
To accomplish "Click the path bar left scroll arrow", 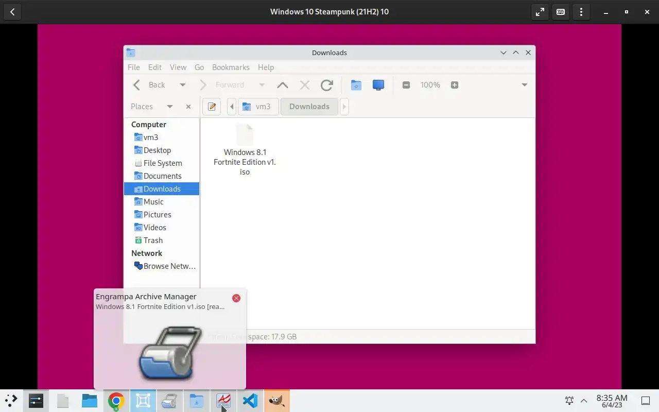I will pos(232,107).
